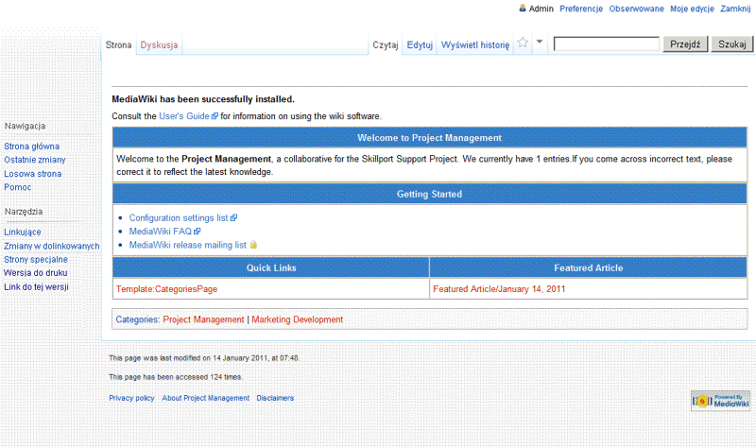This screenshot has height=448, width=756.
Task: Click the Przejdź button
Action: point(685,43)
